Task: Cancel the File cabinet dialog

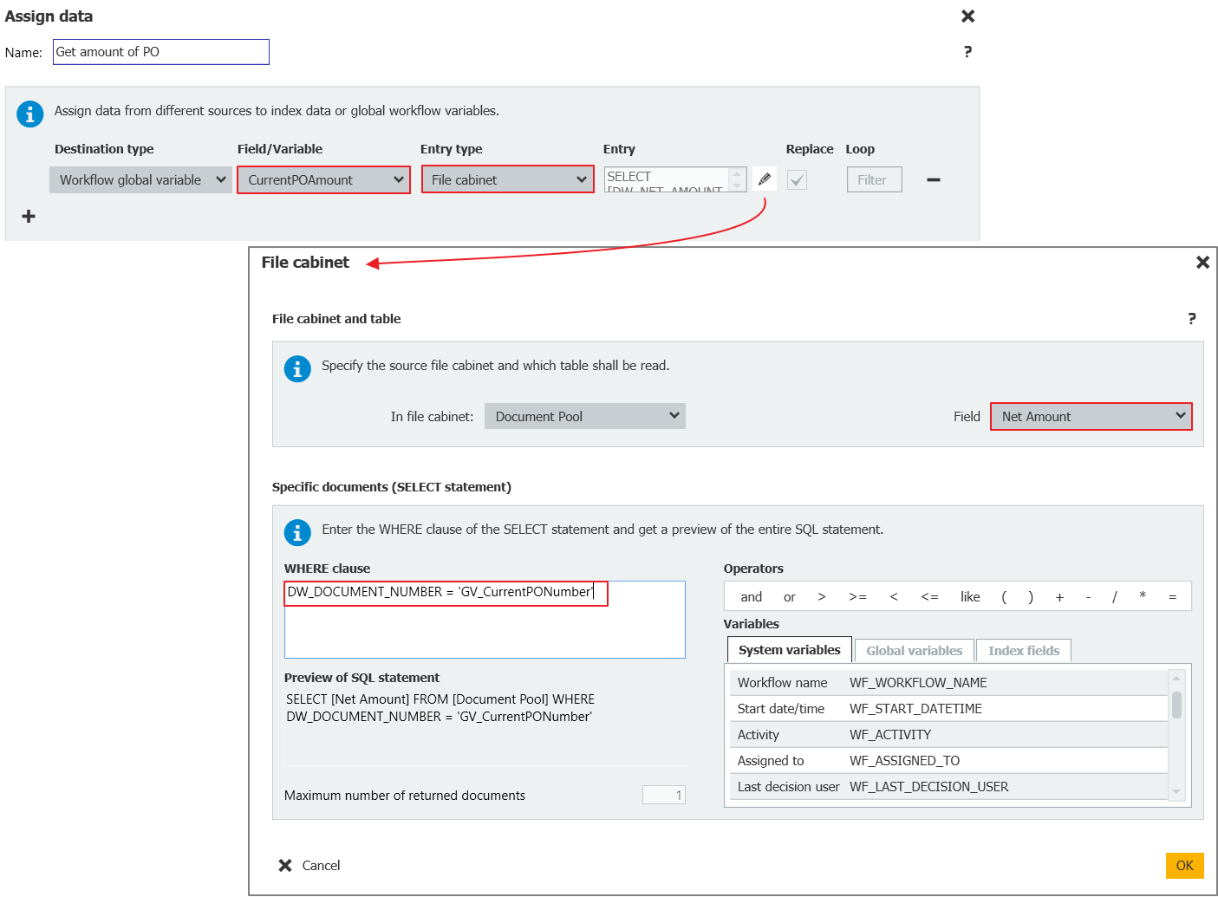Action: 309,865
